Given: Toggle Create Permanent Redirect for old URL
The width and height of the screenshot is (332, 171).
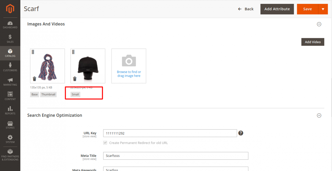Looking at the screenshot, I should (105, 143).
